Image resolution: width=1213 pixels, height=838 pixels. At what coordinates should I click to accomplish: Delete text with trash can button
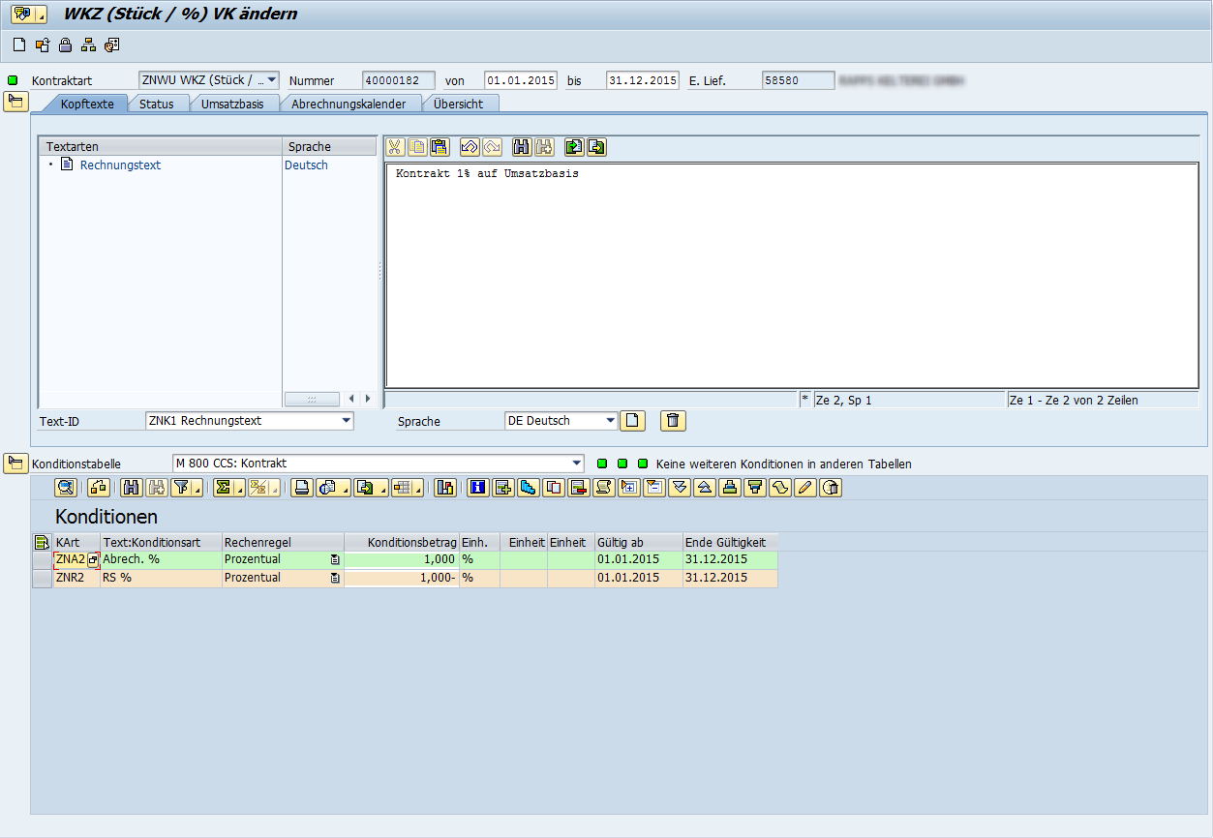(x=674, y=421)
